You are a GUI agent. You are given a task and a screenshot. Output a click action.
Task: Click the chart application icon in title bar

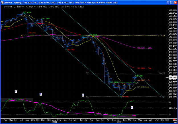click(x=2, y=2)
